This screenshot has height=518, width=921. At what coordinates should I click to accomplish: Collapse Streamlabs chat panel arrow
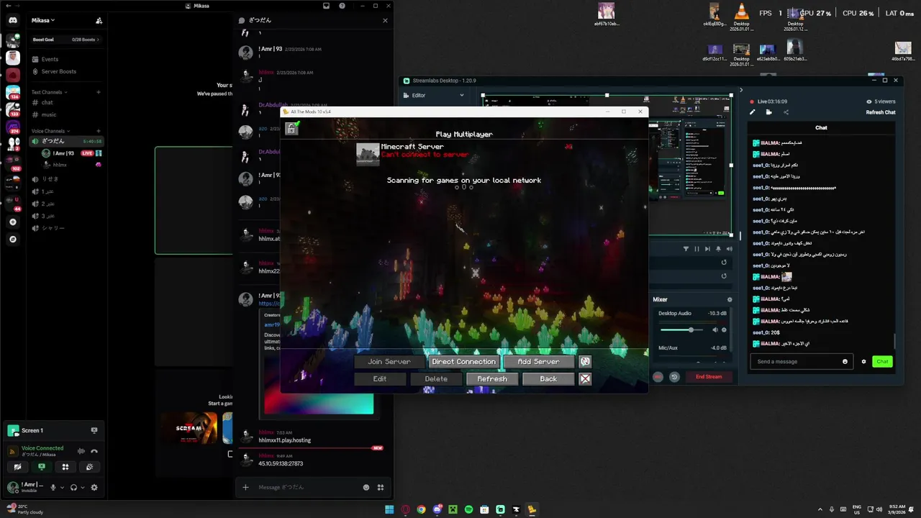pyautogui.click(x=741, y=90)
